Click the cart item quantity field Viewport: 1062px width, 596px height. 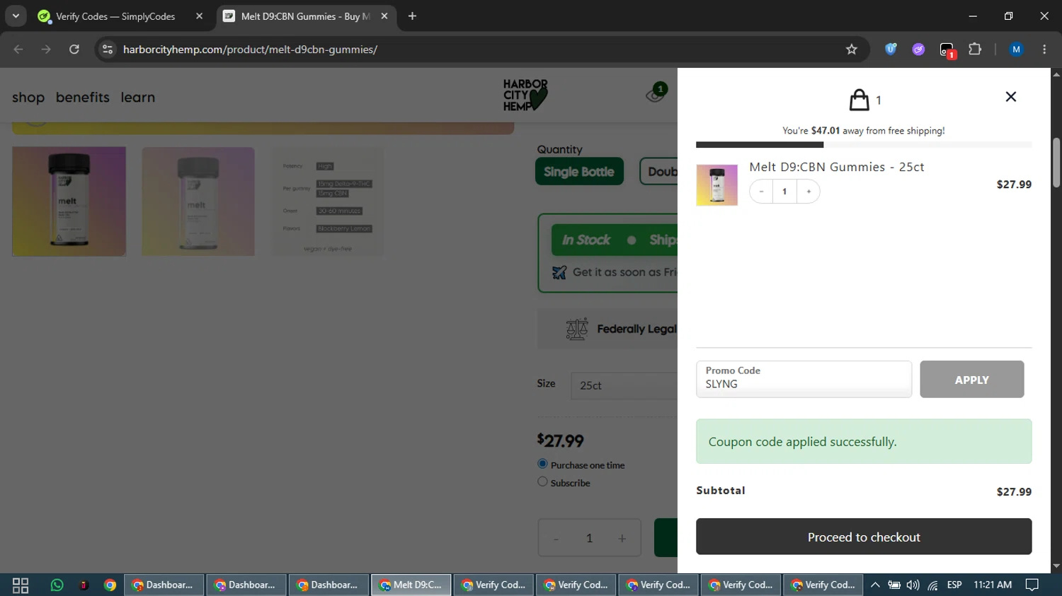tap(784, 192)
